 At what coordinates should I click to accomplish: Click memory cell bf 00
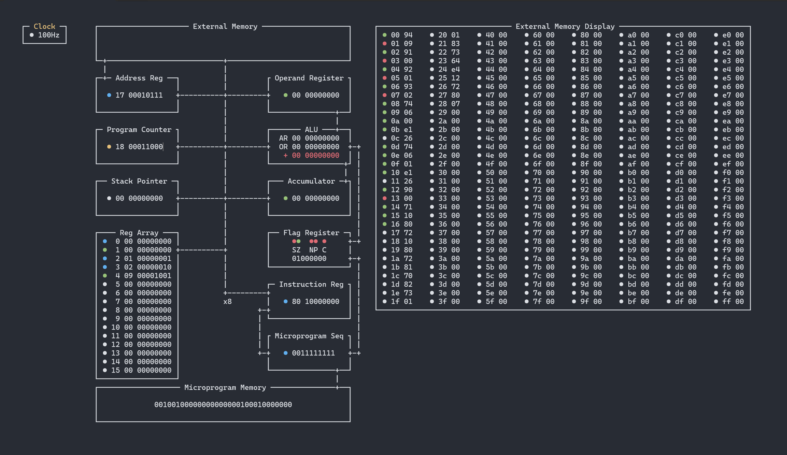click(638, 301)
